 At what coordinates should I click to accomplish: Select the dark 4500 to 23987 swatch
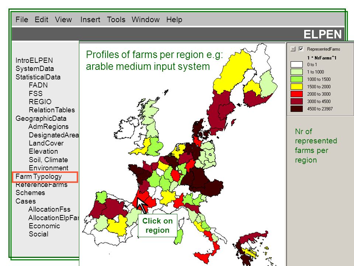click(x=296, y=109)
